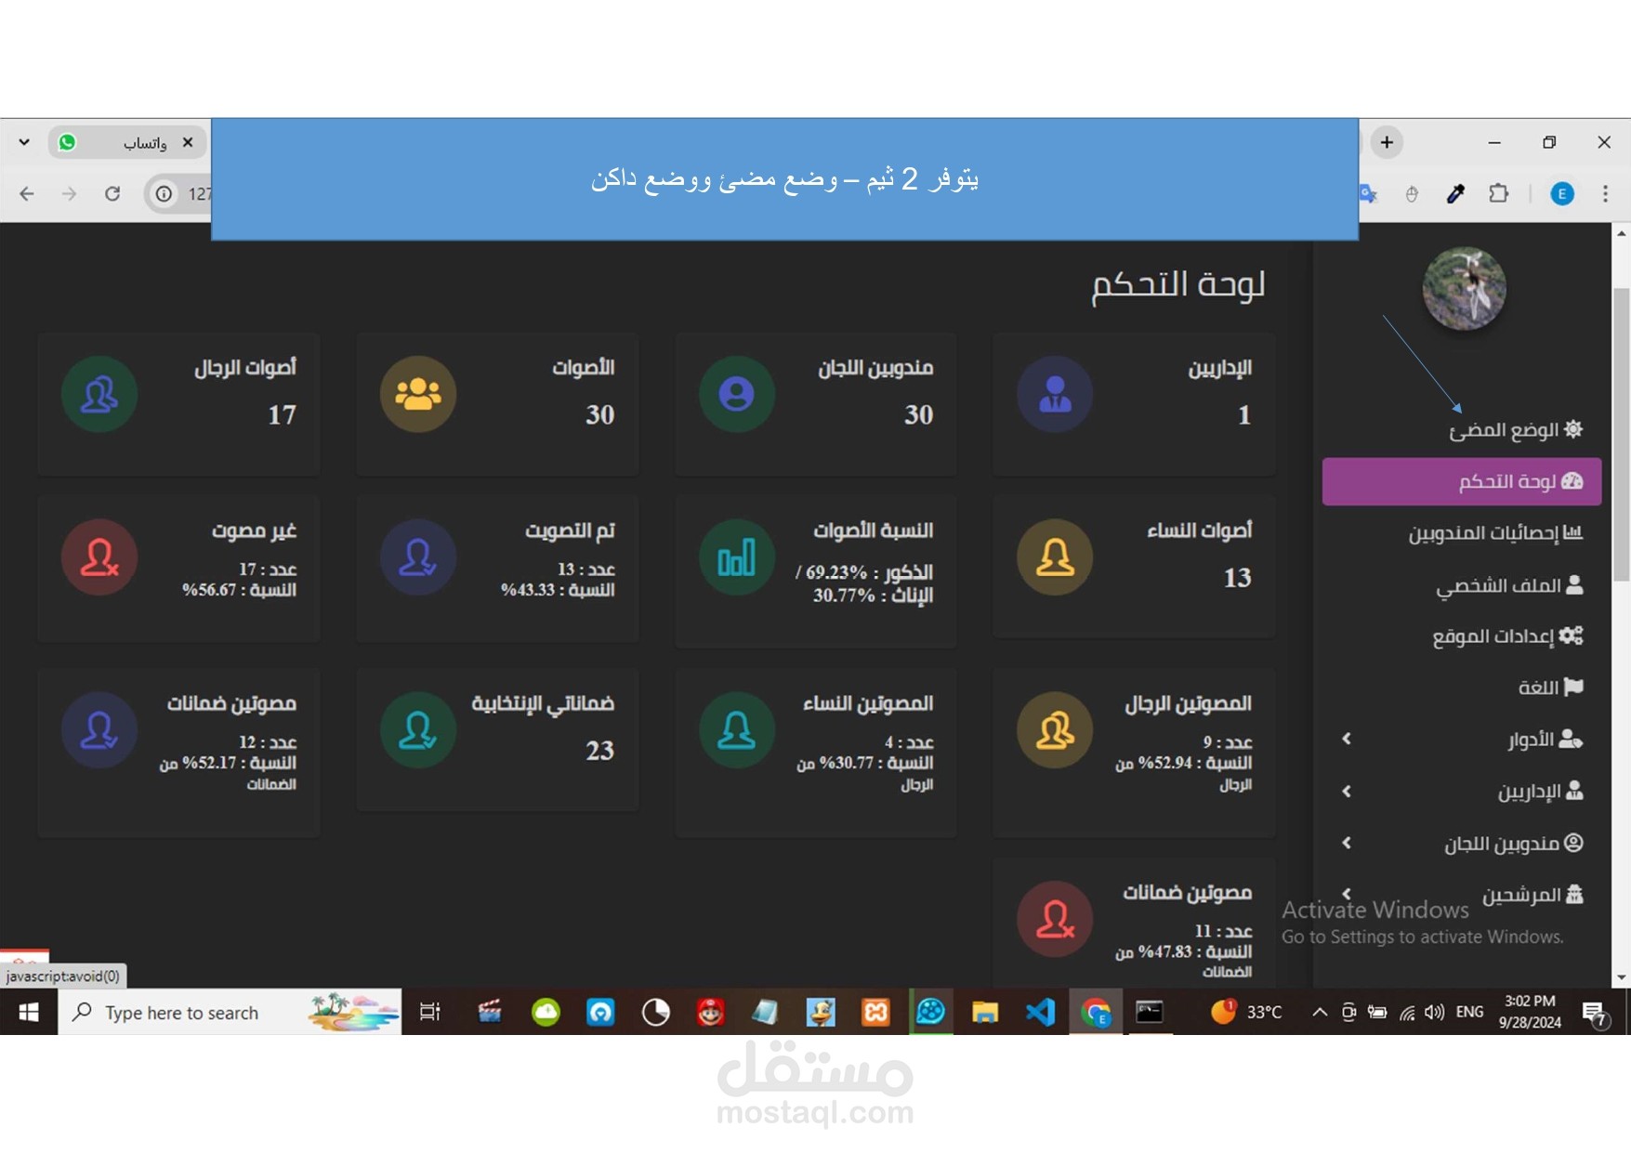Click the Windows Start button
Viewport: 1631px width, 1153px height.
[x=27, y=1013]
